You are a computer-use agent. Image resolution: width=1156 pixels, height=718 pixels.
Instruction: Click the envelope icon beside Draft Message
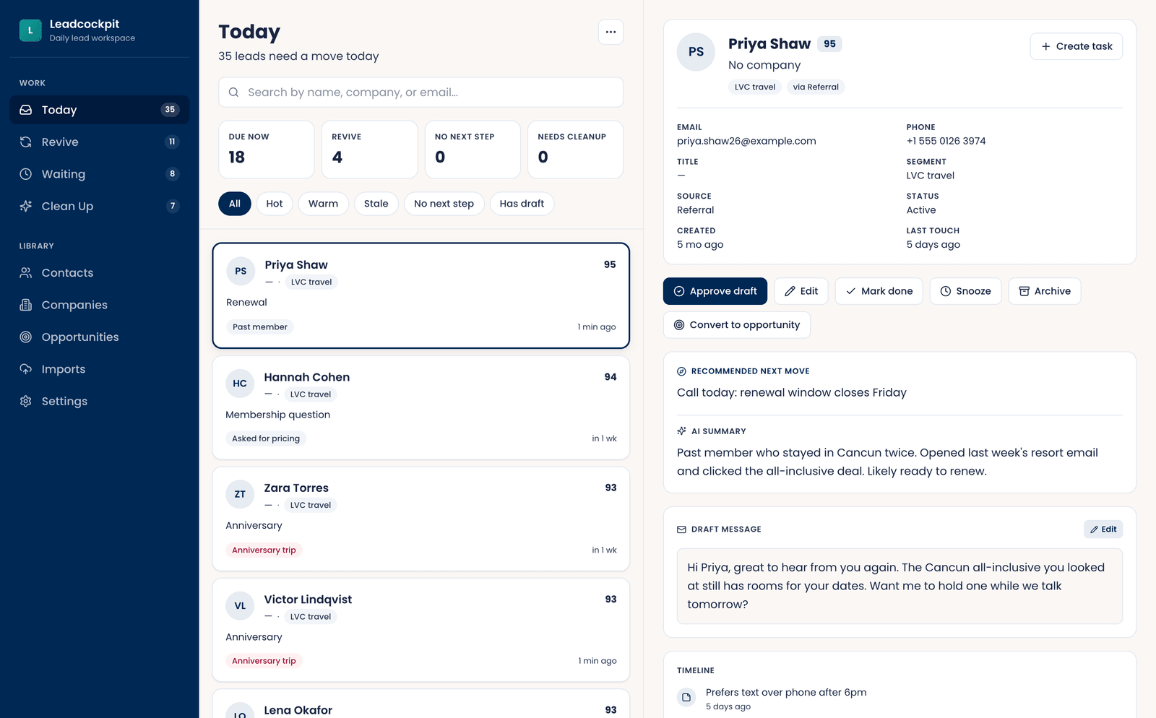pyautogui.click(x=681, y=529)
